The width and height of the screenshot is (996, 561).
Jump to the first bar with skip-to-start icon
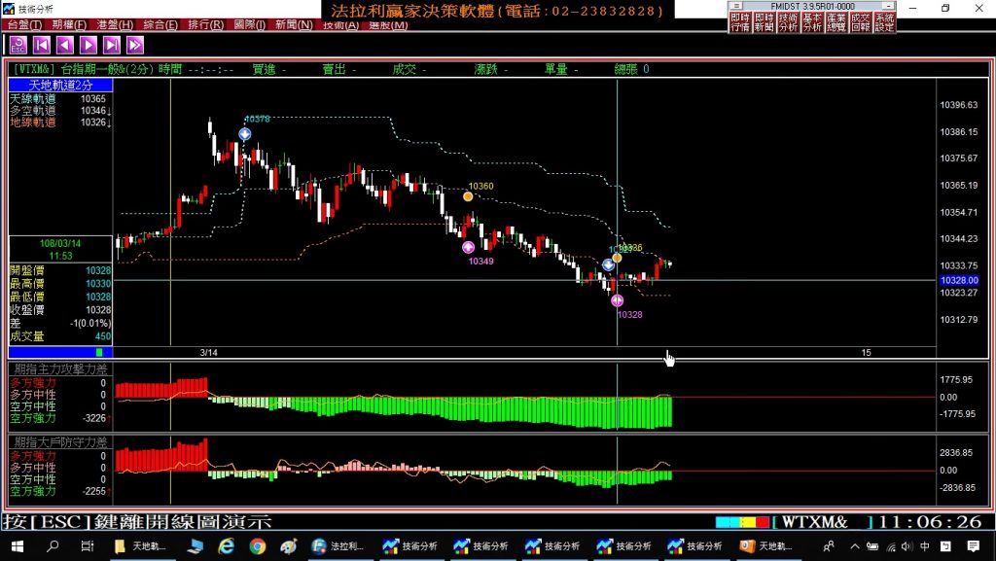click(42, 44)
